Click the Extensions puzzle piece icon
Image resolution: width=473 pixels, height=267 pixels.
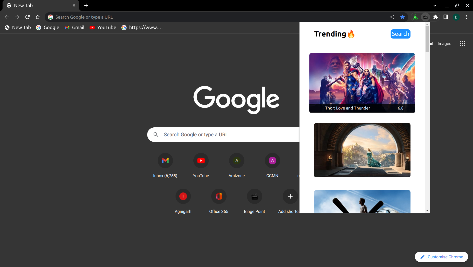[x=435, y=17]
